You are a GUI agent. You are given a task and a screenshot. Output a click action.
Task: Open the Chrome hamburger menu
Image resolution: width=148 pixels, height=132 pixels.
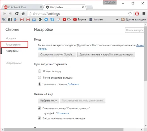(x=144, y=14)
